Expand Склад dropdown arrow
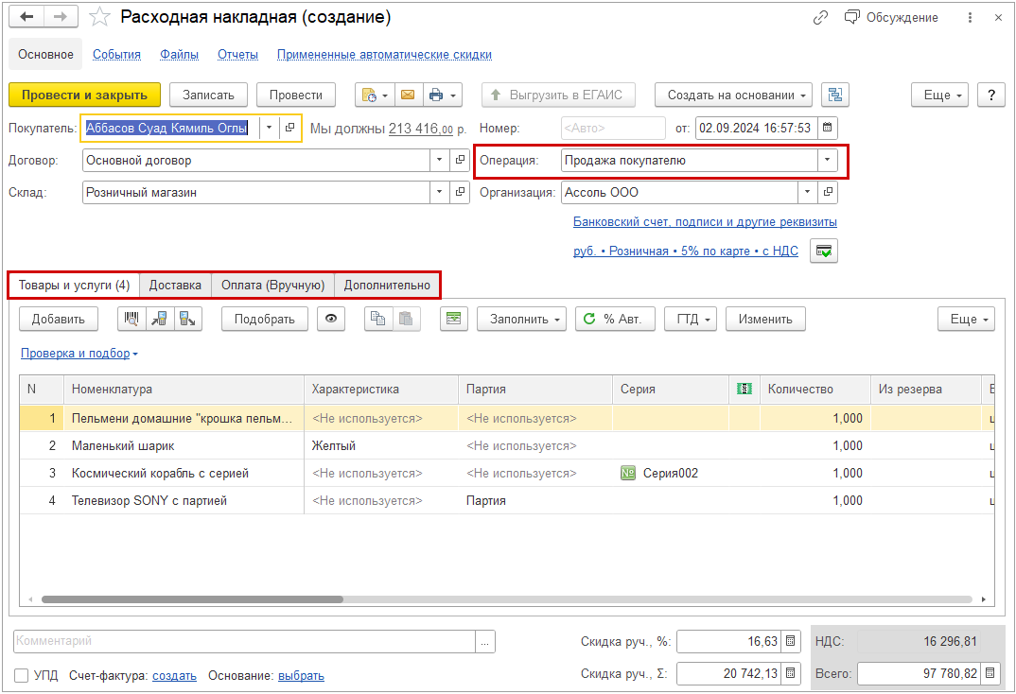This screenshot has width=1016, height=694. tap(439, 192)
